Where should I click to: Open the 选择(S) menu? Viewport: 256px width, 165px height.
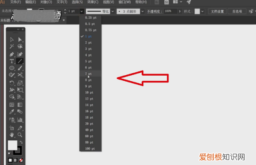click(77, 2)
